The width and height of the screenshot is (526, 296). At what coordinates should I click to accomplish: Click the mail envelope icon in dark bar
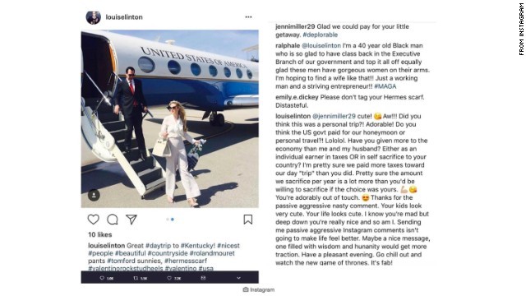[x=203, y=278]
